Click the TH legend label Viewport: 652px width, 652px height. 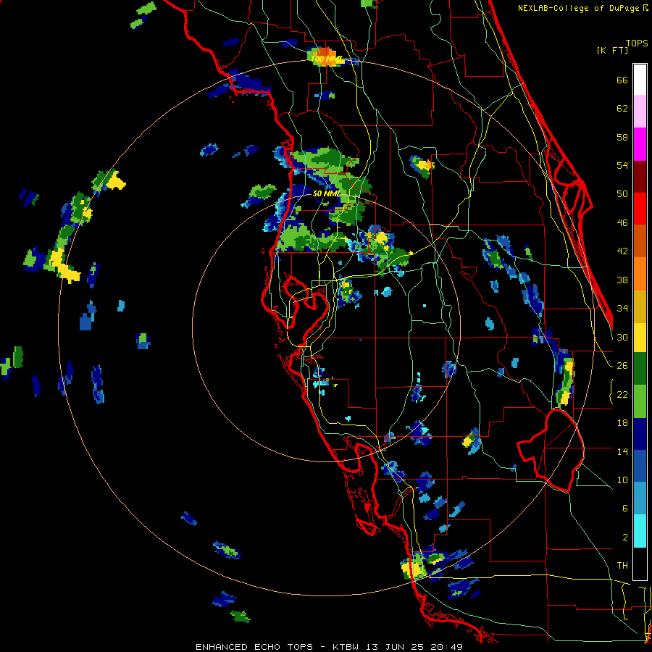[622, 566]
